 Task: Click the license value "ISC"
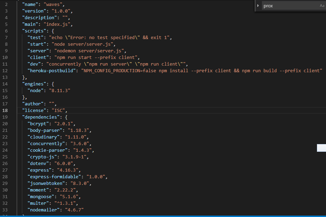pos(58,110)
